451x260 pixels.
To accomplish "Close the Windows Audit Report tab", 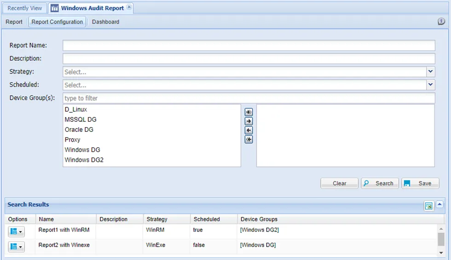I will point(129,7).
